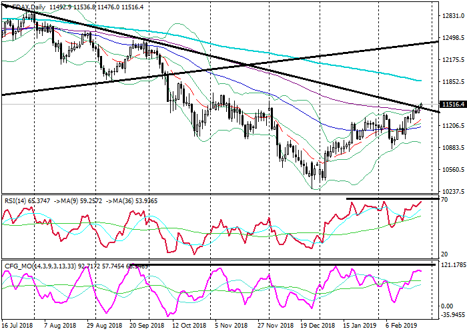Click the small arrow at top-left chart corner
This screenshot has width=467, height=333.
tap(5, 5)
